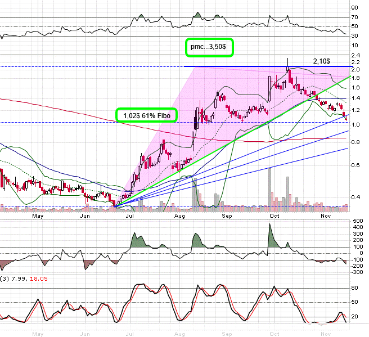Select the Nov label below stochastic panel
This screenshot has height=337, width=369.
(x=326, y=333)
